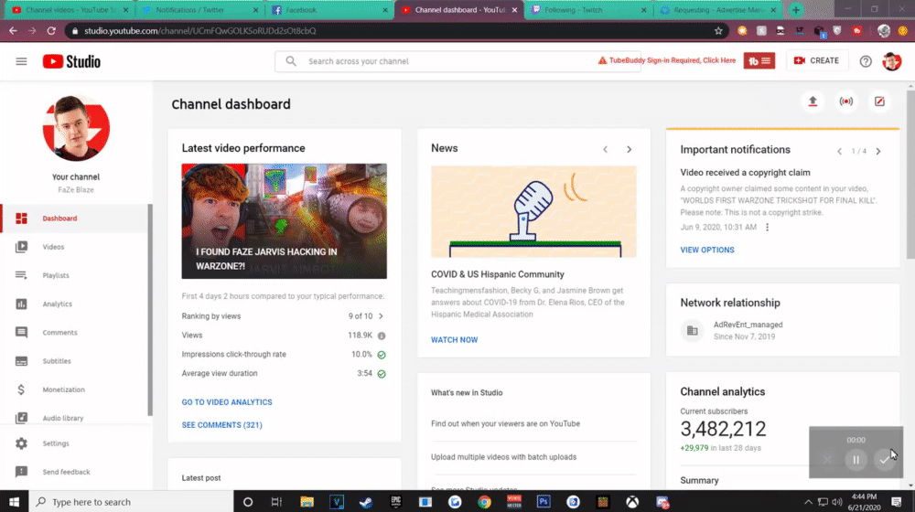The width and height of the screenshot is (915, 512).
Task: Open Photoshop from the taskbar
Action: (544, 502)
